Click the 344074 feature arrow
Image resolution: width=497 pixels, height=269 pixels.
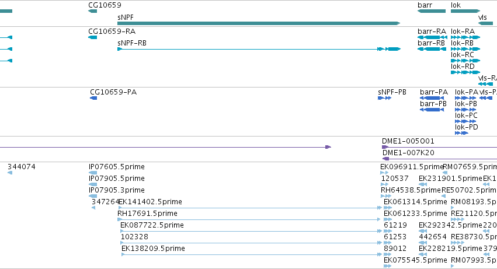pyautogui.click(x=10, y=173)
